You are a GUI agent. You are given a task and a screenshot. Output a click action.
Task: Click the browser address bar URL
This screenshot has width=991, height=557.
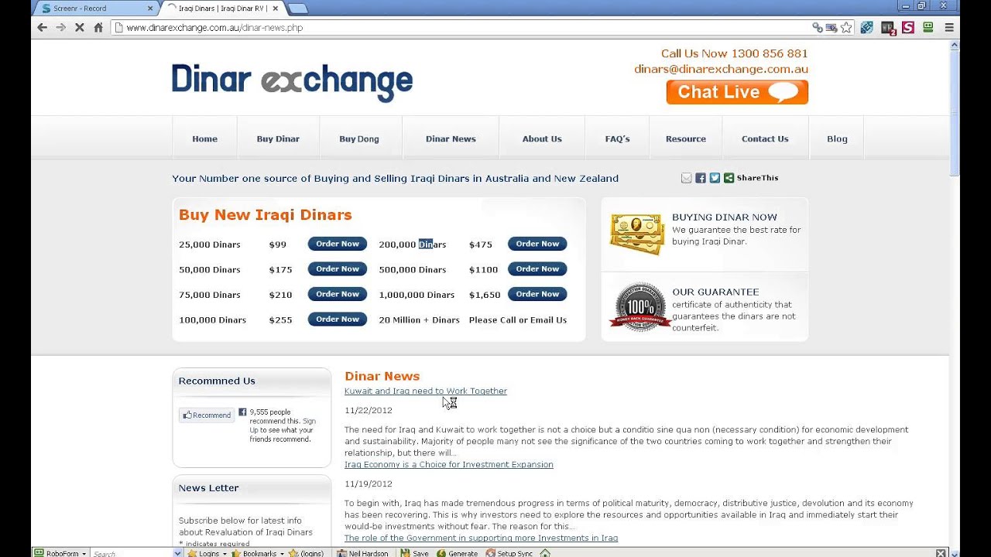[214, 28]
